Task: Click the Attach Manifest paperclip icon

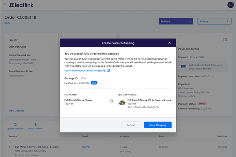Action: click(x=35, y=125)
